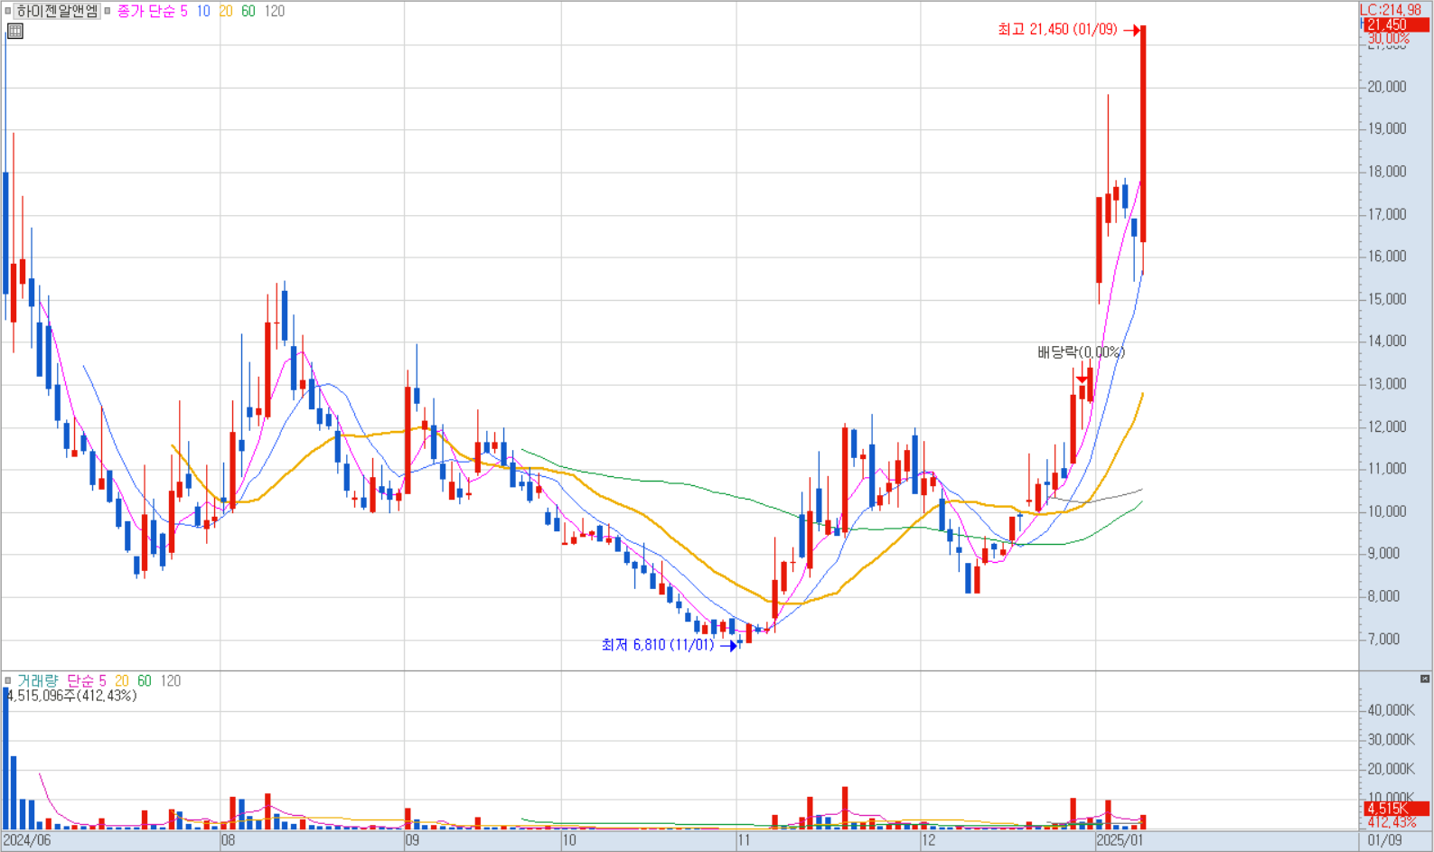Select the 종가 단순 5 moving-average label

(x=152, y=11)
